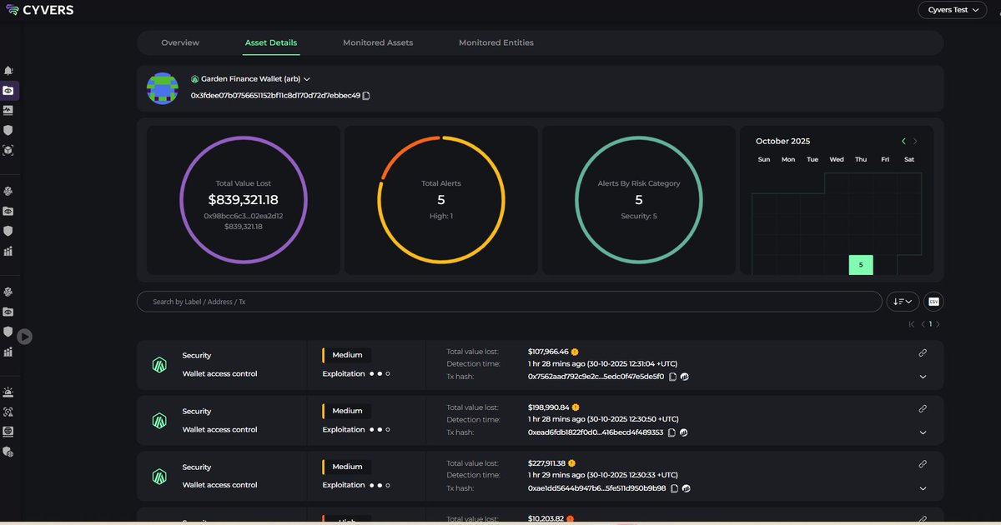Copy the tx hash of the $107,966.46 alert

[x=673, y=377]
